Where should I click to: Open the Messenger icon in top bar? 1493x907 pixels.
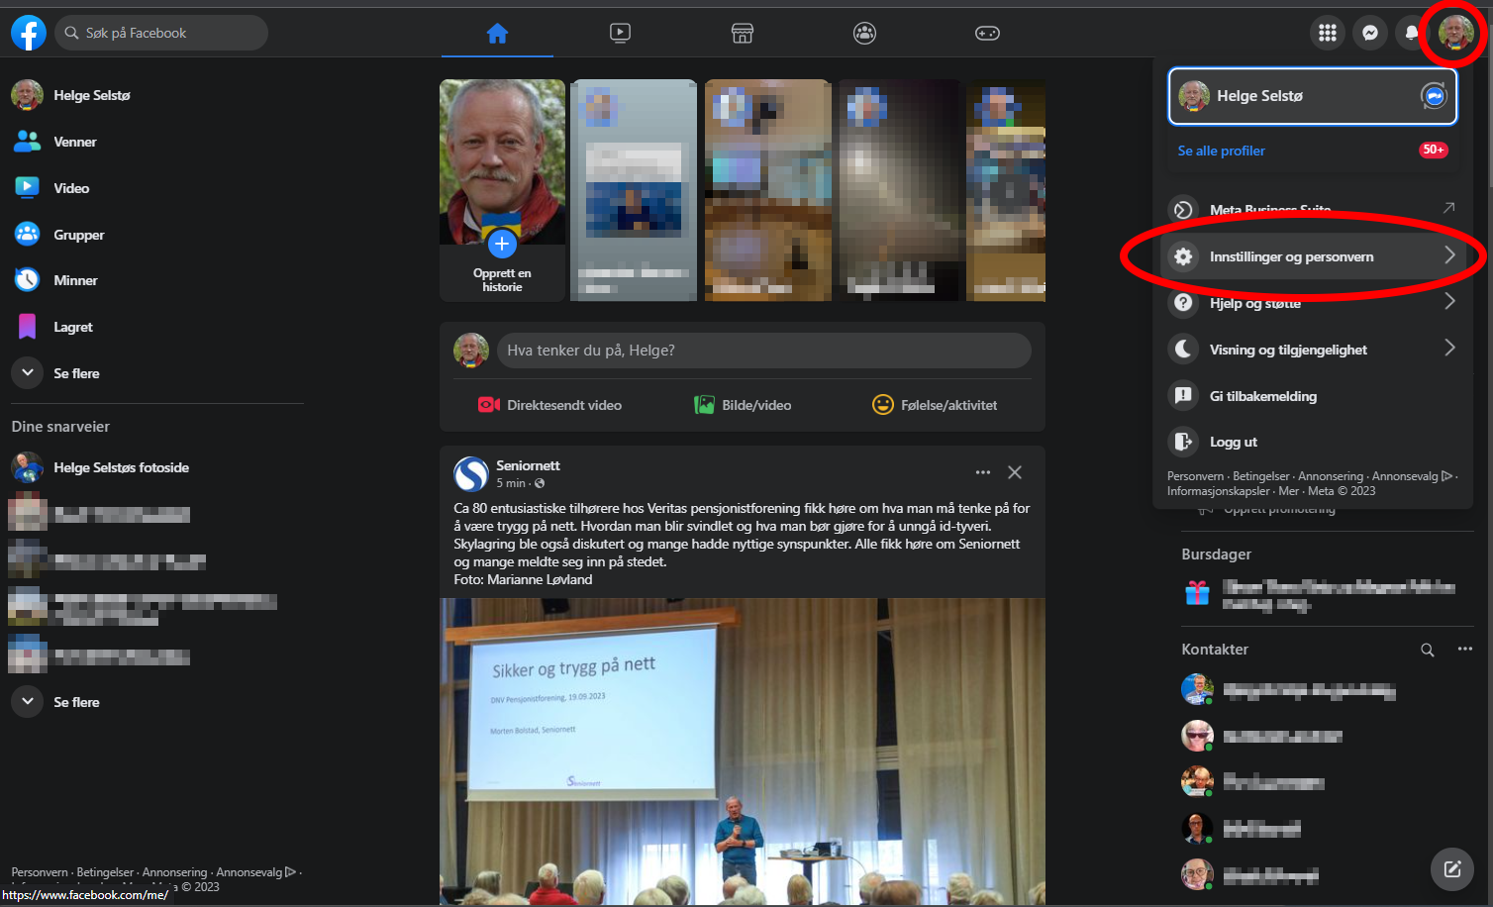[1370, 33]
